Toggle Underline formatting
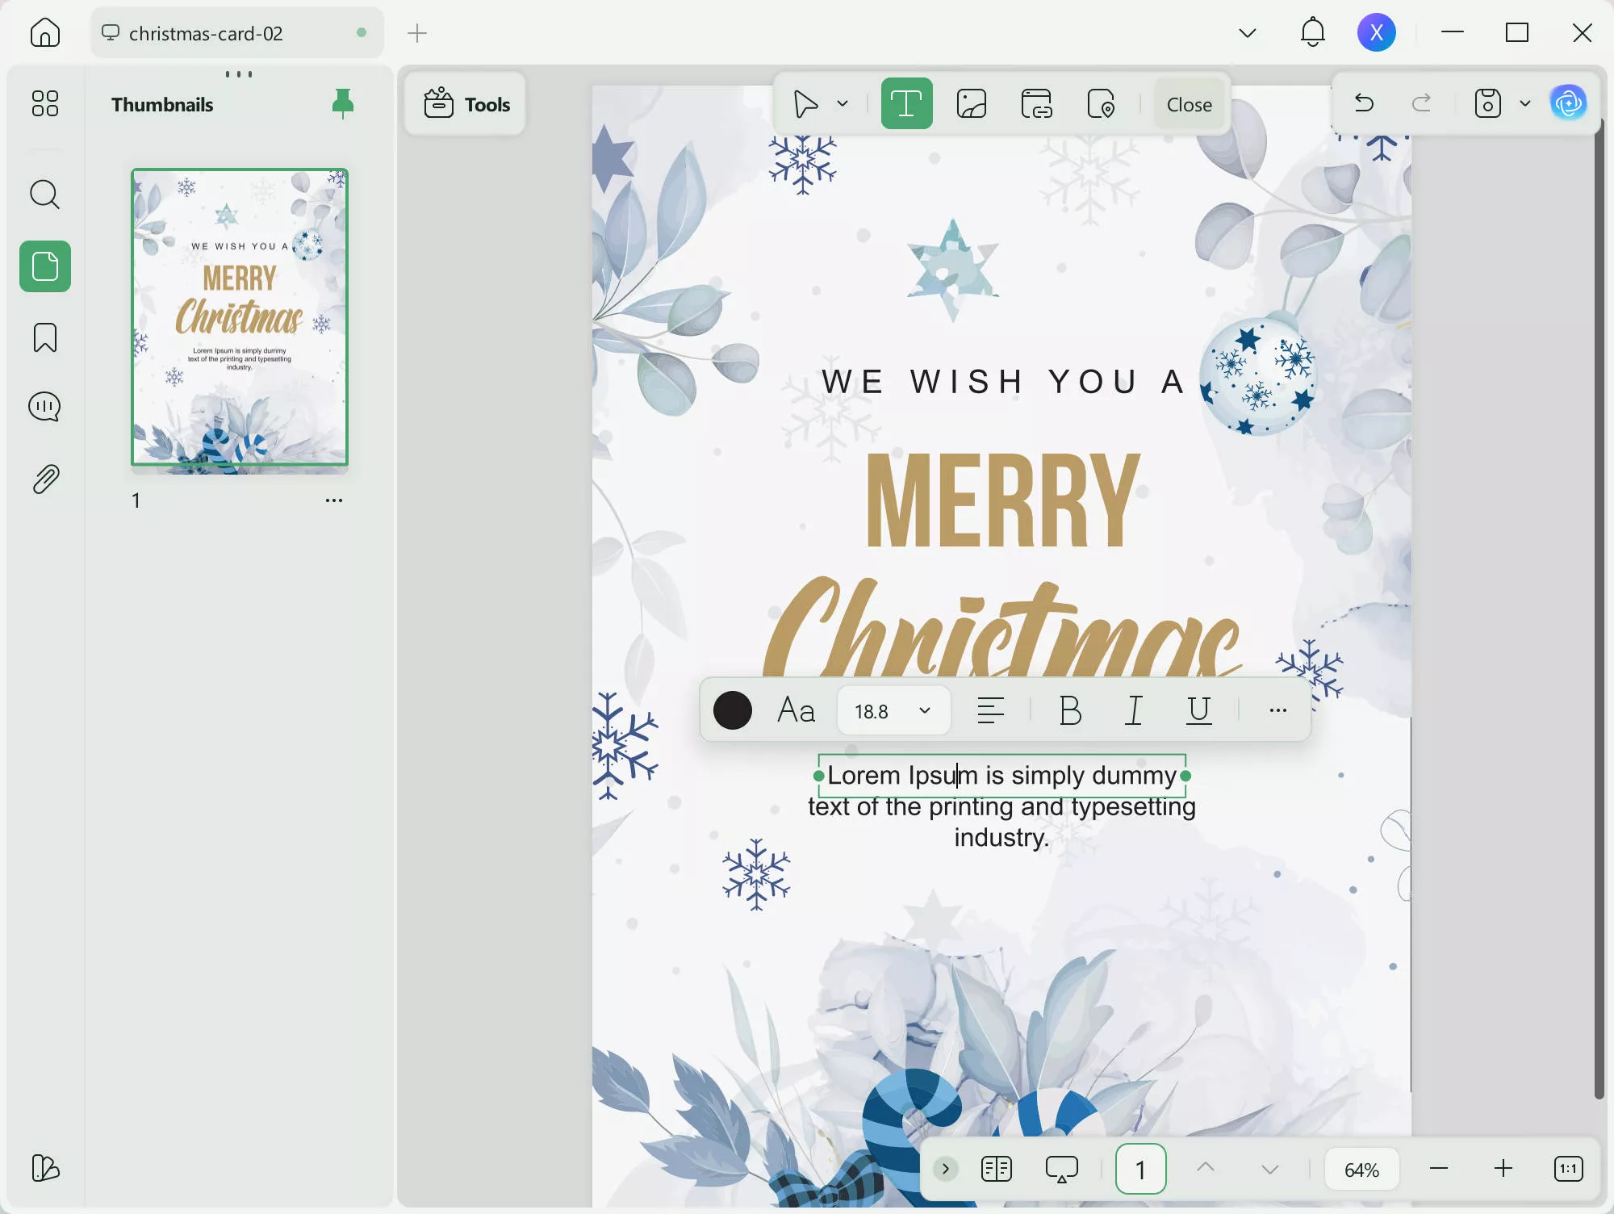1614x1214 pixels. coord(1199,711)
